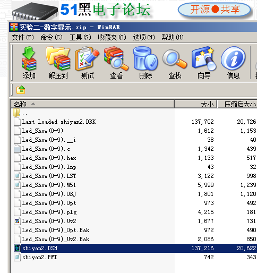Select the shiyan2.PWI file name
Screen dimensions: 257x273
click(x=39, y=257)
